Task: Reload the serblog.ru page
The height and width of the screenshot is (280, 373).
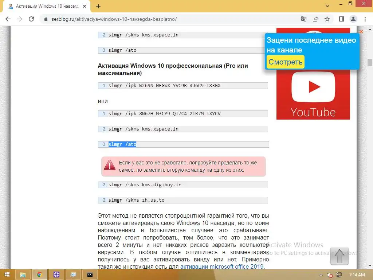Action: point(31,19)
